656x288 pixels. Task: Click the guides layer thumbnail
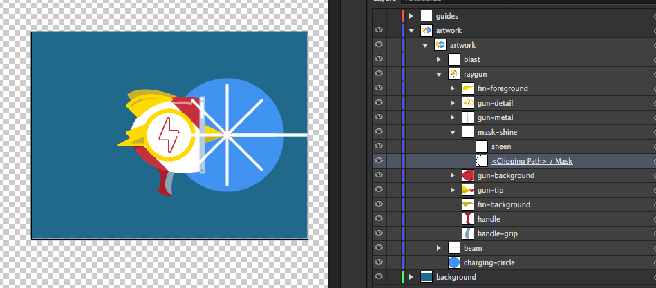427,16
